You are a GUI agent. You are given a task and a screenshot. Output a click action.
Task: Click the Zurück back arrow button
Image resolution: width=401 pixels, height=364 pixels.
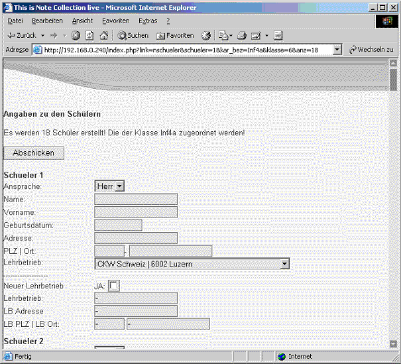point(23,35)
